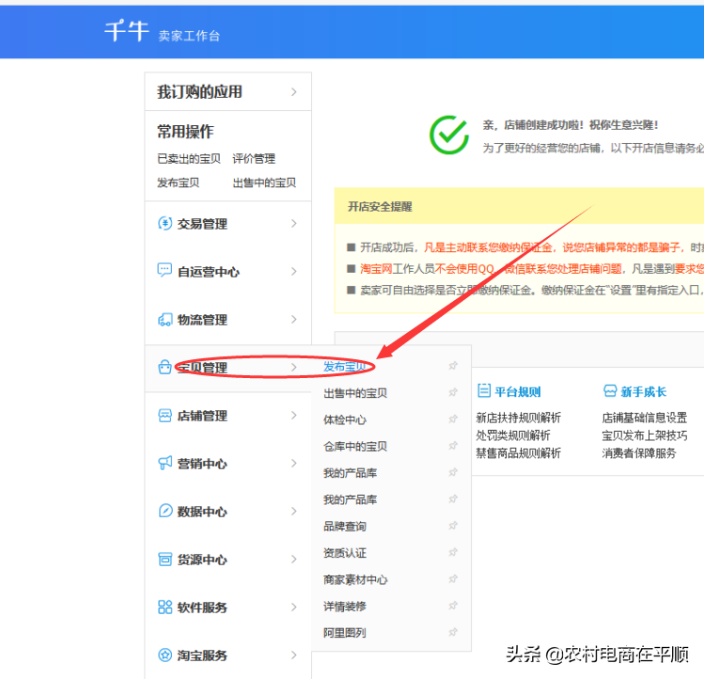704x679 pixels.
Task: Pin 资质认证 using its pin icon
Action: pyautogui.click(x=453, y=552)
